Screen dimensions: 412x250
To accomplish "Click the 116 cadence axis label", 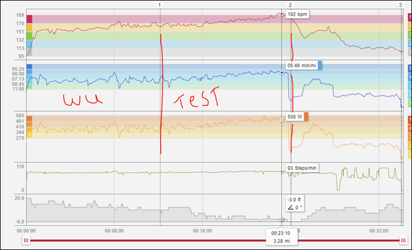I will (x=20, y=167).
